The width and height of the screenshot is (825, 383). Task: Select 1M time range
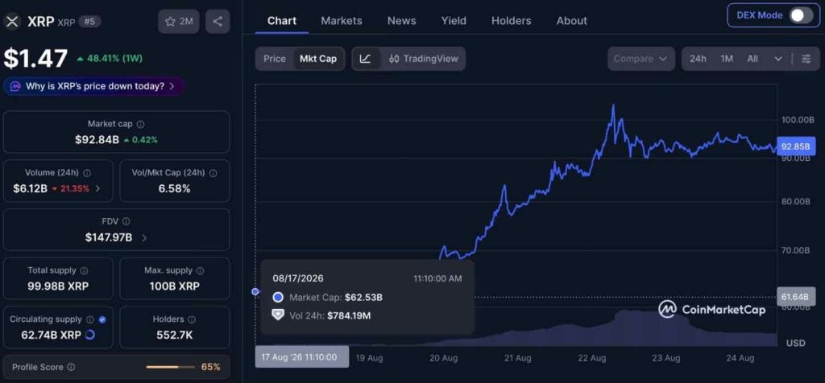727,59
